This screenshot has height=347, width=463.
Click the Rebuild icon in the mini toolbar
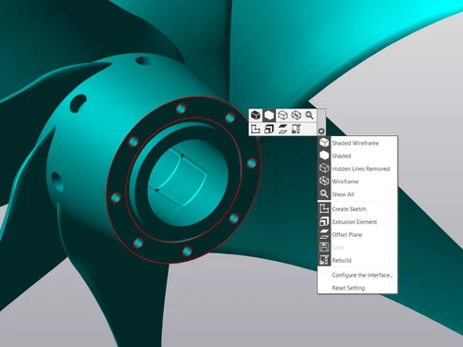296,129
